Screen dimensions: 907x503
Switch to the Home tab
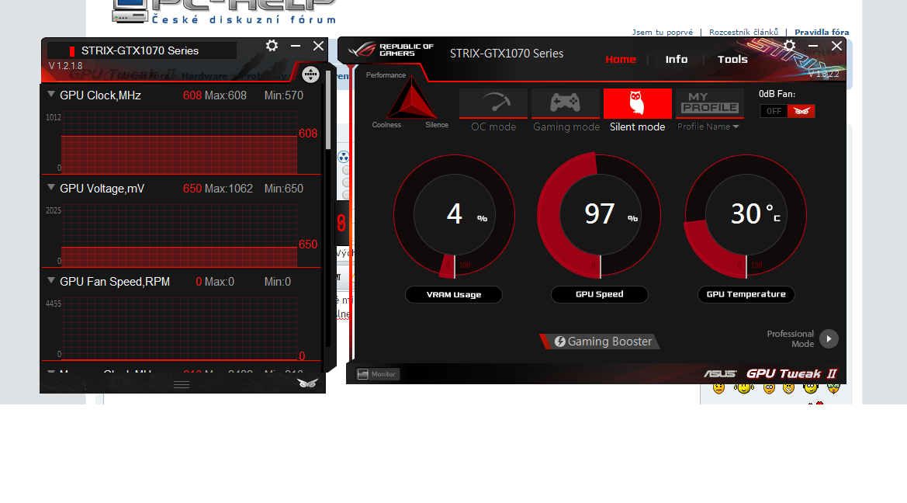pos(621,60)
